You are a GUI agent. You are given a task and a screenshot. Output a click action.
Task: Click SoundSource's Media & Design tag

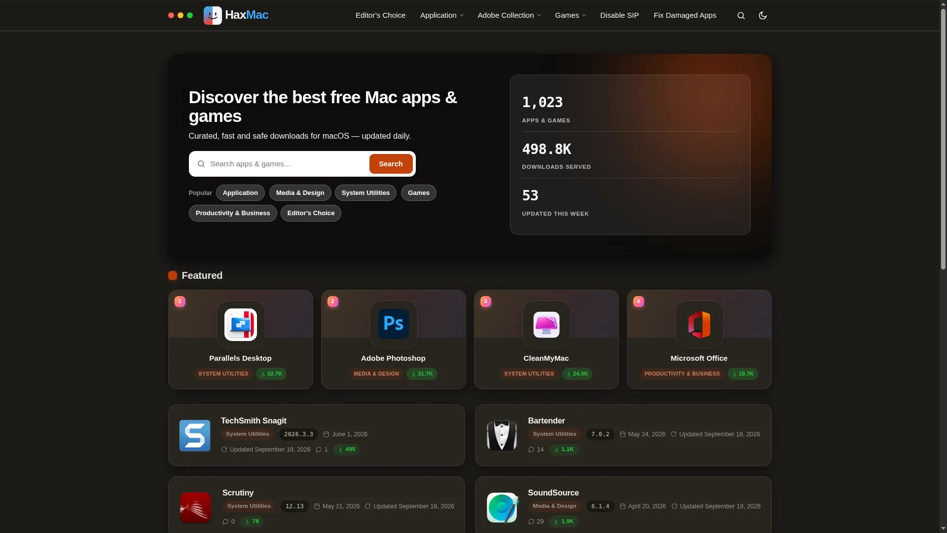tap(555, 506)
